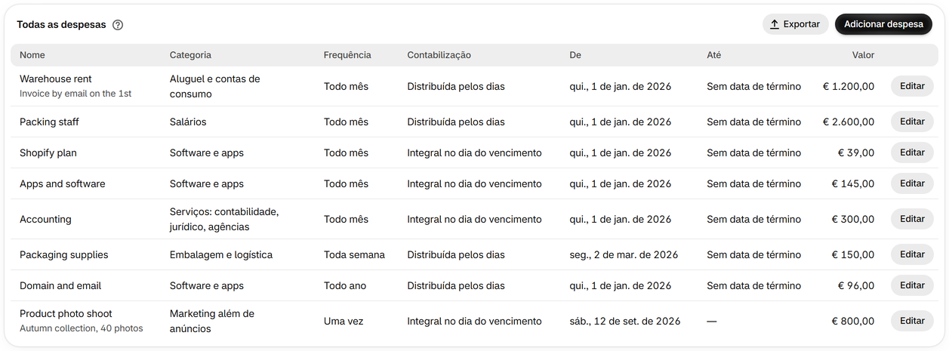The height and width of the screenshot is (351, 949).
Task: Click 'sáb., 12 de set. de 2026' date
Action: pos(625,321)
